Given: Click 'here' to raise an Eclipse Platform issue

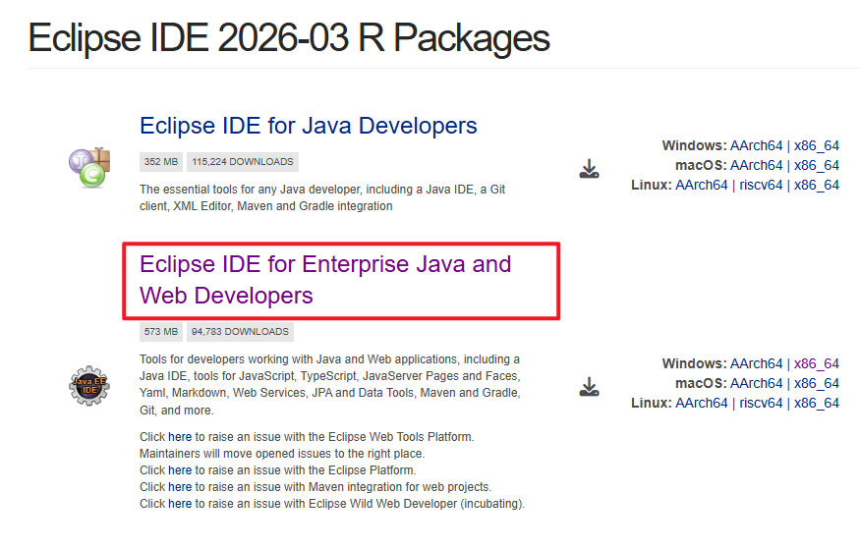Looking at the screenshot, I should pos(180,470).
